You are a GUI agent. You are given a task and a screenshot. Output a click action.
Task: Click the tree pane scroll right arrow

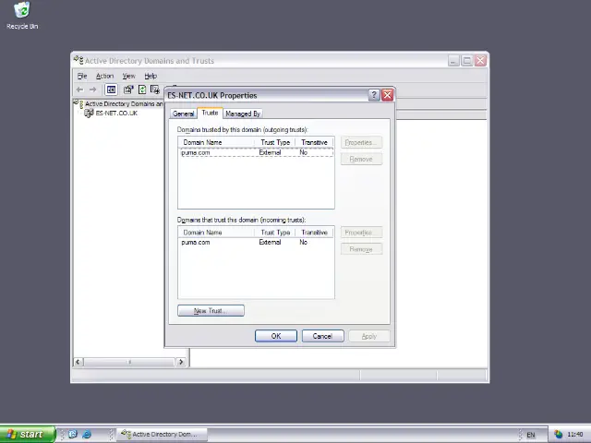pos(181,362)
